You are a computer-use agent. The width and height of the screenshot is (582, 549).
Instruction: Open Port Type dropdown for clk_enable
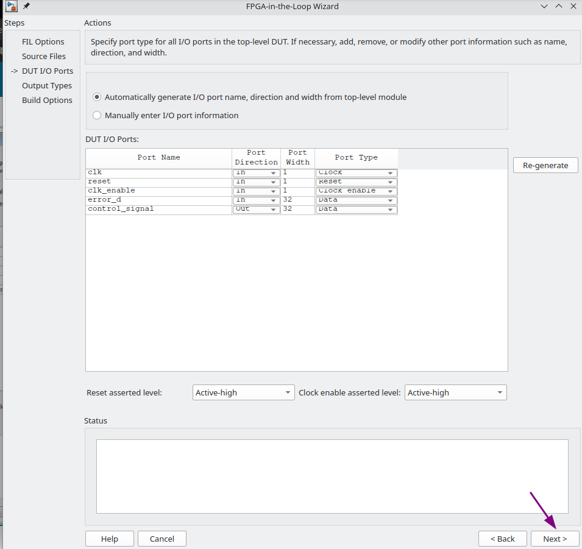[357, 191]
